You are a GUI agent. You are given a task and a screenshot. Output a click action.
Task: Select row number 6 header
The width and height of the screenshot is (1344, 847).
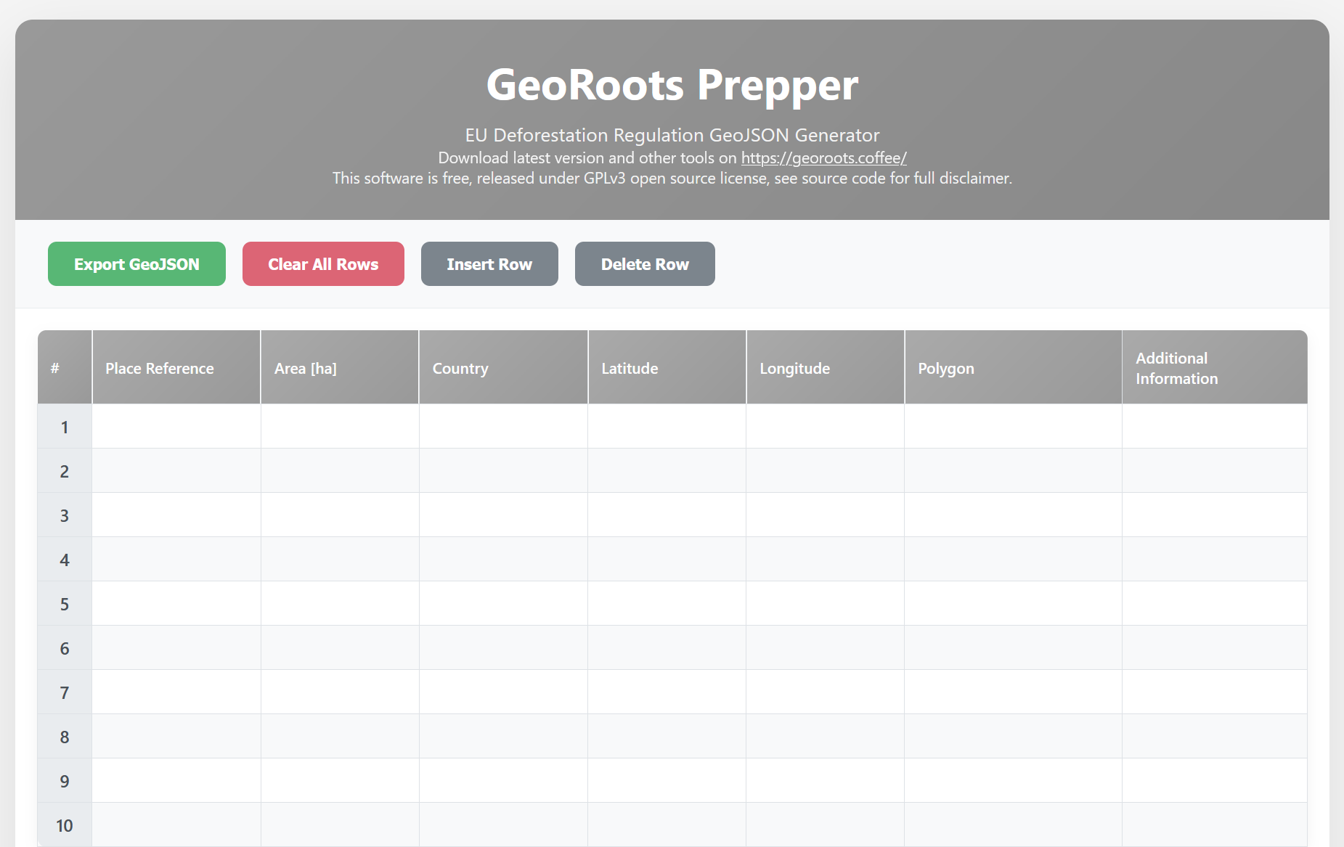(65, 647)
